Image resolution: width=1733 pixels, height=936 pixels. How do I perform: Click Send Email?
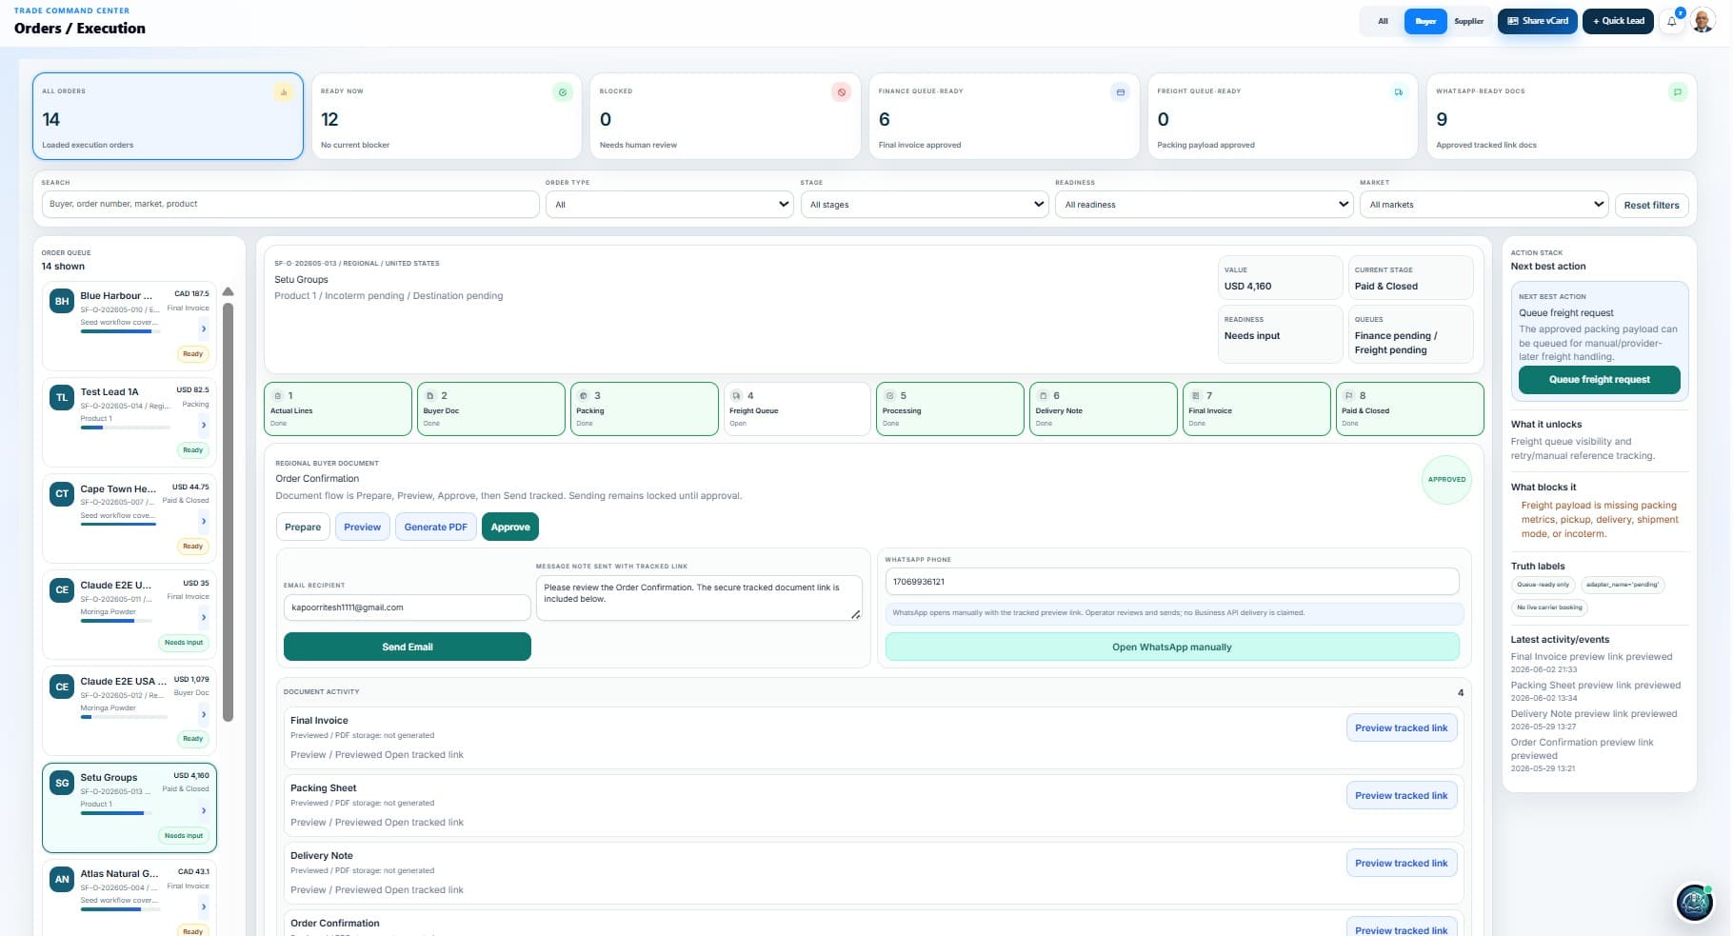coord(408,647)
